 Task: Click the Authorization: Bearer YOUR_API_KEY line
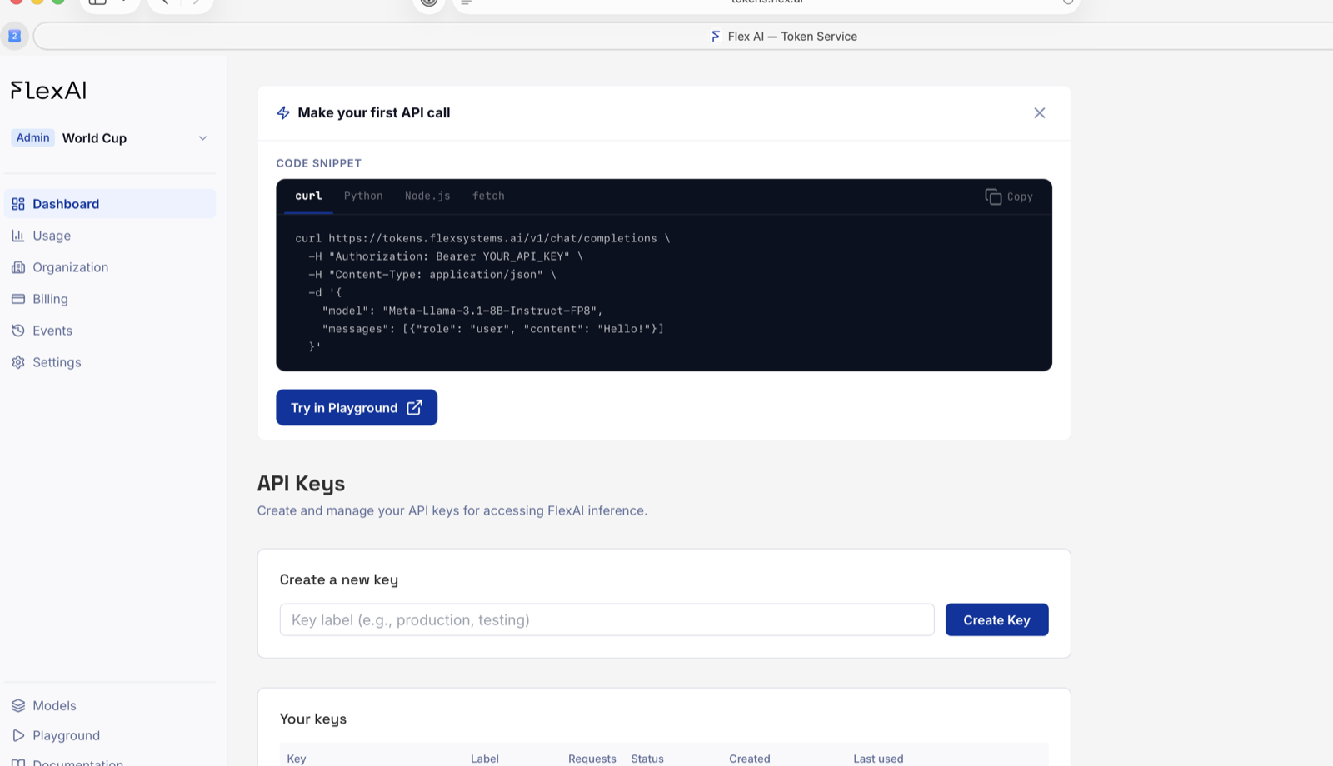pyautogui.click(x=446, y=256)
